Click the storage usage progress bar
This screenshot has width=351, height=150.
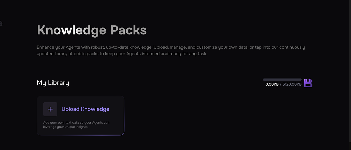coord(282,79)
